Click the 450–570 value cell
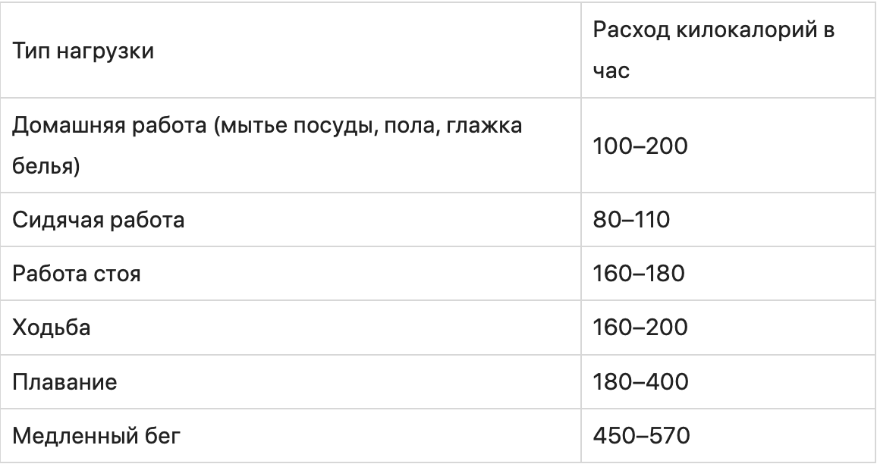 [640, 435]
